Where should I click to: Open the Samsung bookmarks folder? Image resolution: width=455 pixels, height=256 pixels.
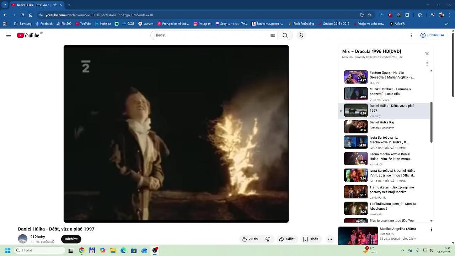pos(23,24)
